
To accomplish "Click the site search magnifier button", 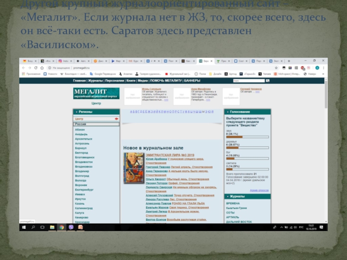I will pos(268,81).
